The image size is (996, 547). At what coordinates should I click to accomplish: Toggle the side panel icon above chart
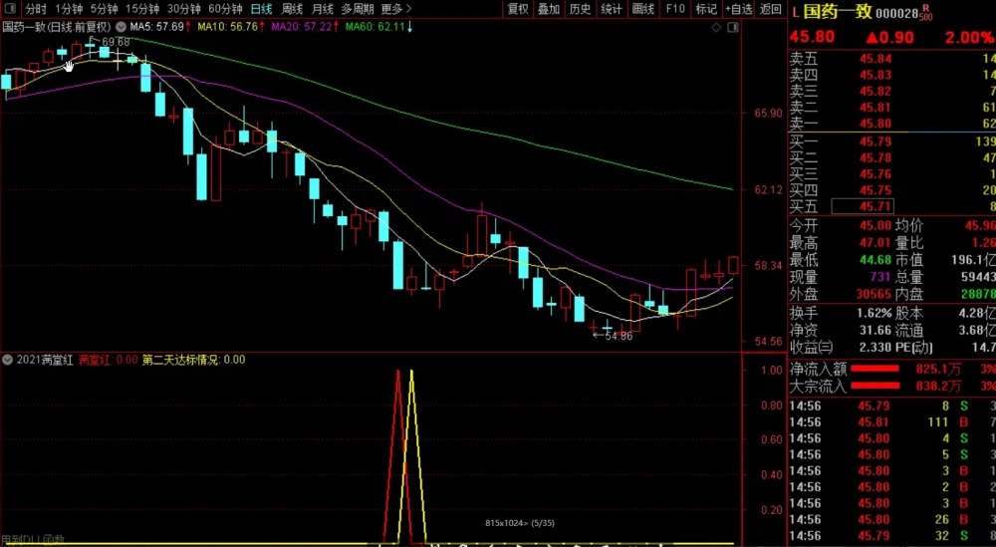[x=733, y=27]
